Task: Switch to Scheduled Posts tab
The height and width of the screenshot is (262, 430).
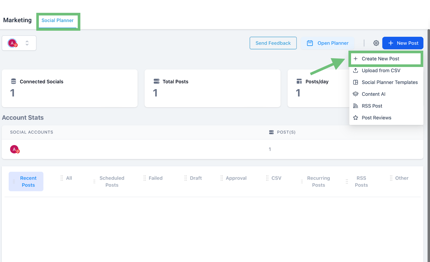Action: point(112,181)
